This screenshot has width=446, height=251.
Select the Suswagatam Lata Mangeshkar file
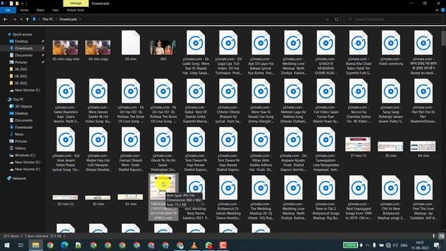pos(325,149)
